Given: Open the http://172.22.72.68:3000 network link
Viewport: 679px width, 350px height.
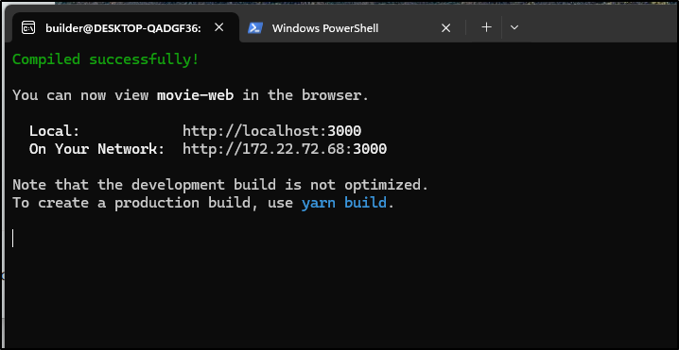Looking at the screenshot, I should (285, 149).
